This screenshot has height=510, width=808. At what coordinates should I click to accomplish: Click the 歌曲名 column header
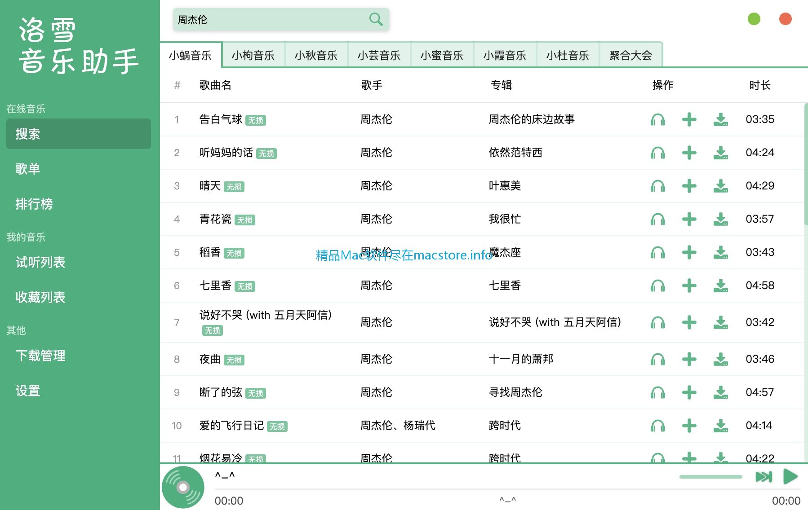[215, 85]
